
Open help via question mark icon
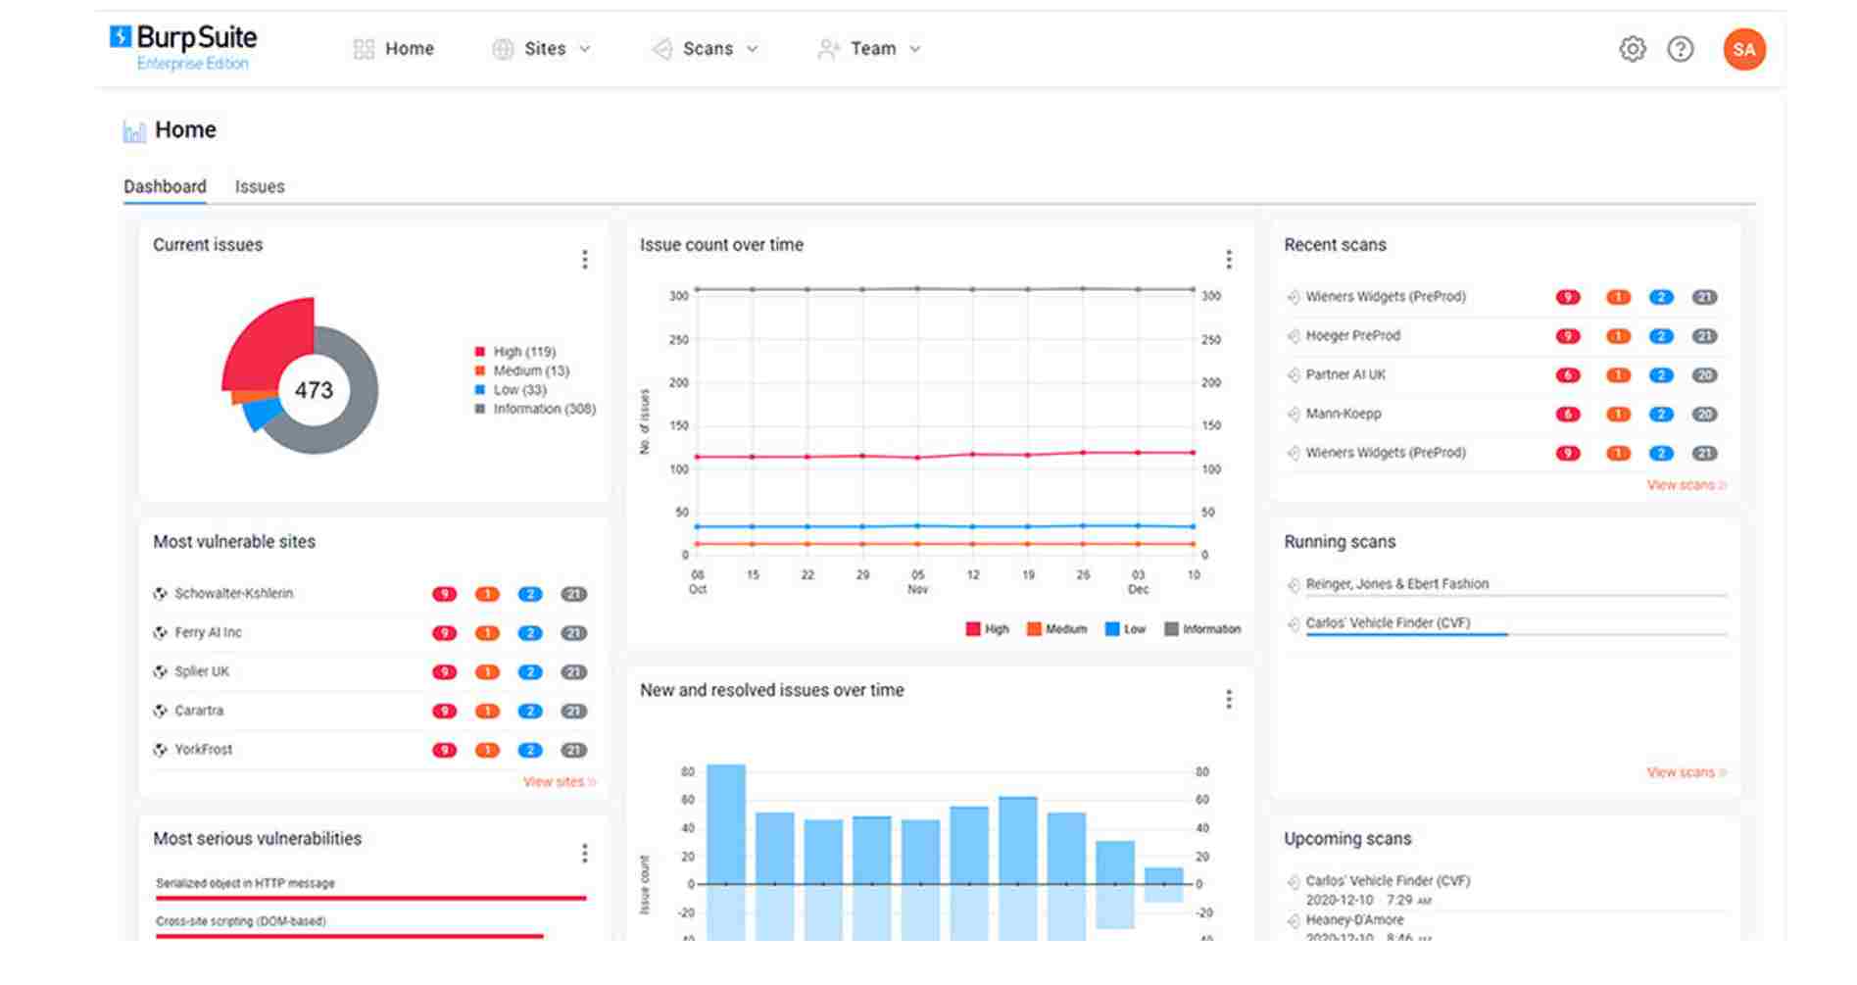[x=1681, y=49]
